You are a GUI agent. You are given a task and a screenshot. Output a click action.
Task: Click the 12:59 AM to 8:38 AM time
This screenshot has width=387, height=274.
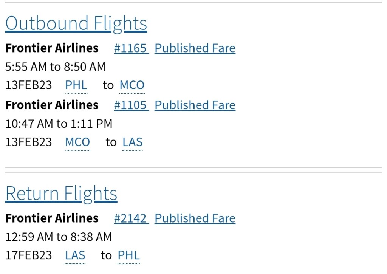pos(59,237)
